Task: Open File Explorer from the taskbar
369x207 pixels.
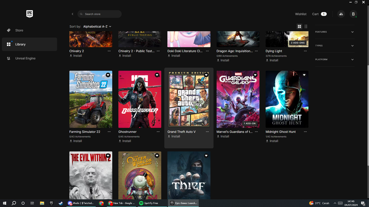Action: (x=42, y=203)
